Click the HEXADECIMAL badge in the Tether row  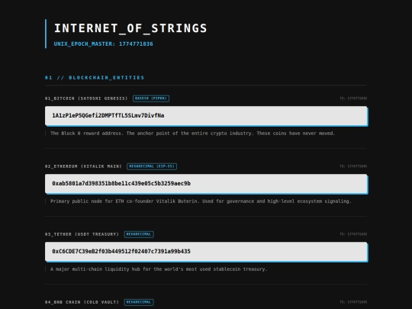click(139, 234)
